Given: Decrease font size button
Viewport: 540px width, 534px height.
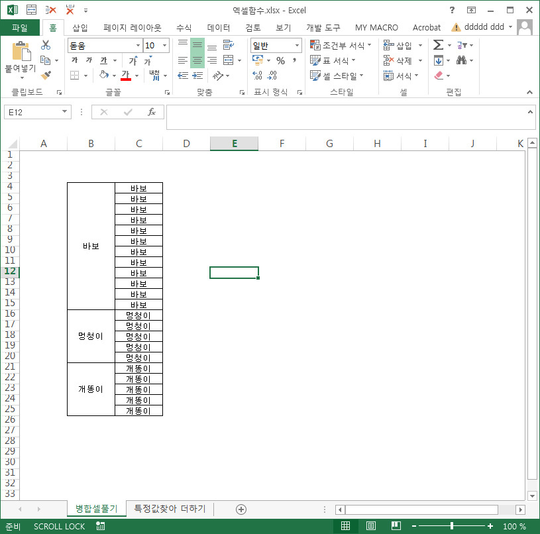Looking at the screenshot, I should 148,60.
